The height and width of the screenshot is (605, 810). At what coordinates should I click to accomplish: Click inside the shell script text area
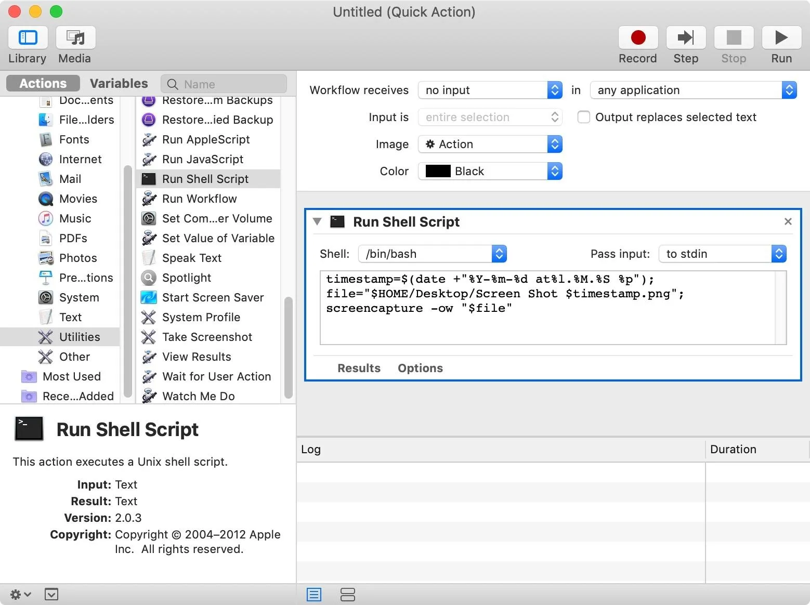coord(553,308)
